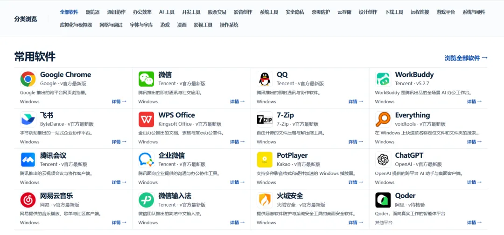This screenshot has height=235, width=504.
Task: Select the 全部软件 category
Action: click(69, 12)
